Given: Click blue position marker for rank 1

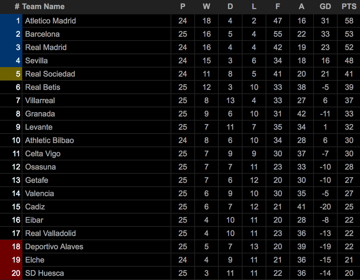Looking at the screenshot, I should pyautogui.click(x=11, y=21).
